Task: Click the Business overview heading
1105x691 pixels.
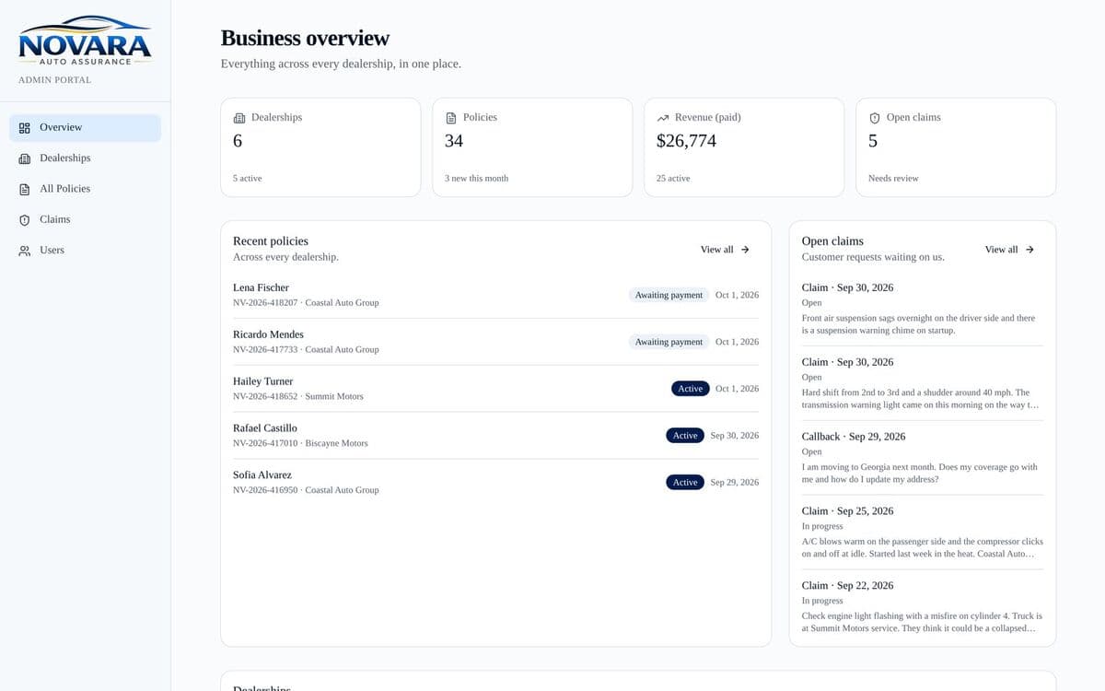Action: coord(305,39)
